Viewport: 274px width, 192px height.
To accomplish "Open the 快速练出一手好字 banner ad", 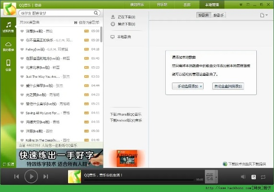I will 60,158.
